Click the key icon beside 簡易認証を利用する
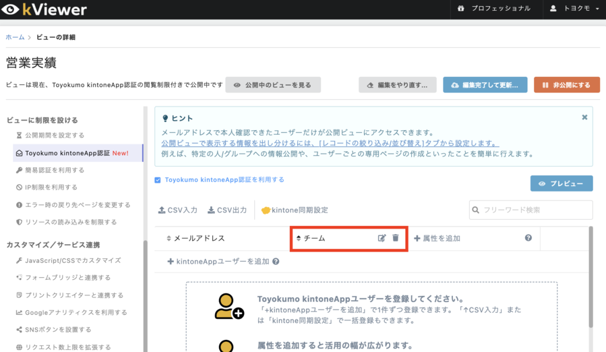 click(x=19, y=170)
